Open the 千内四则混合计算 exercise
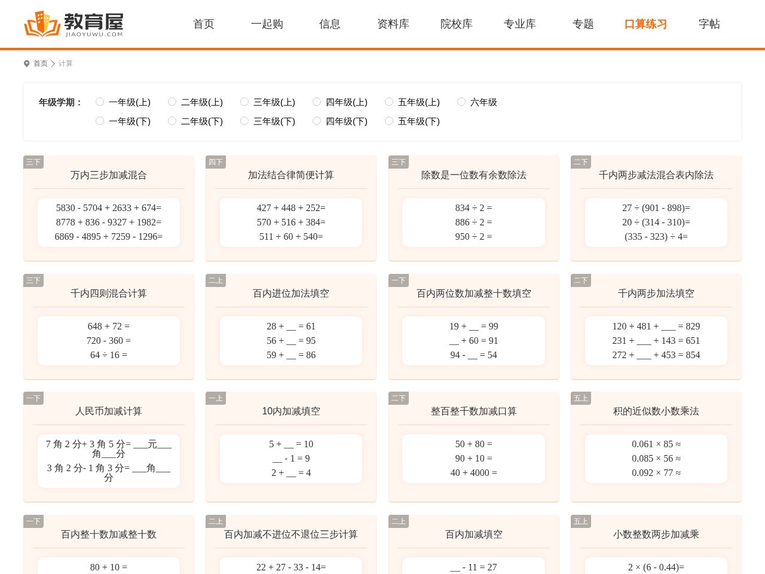Image resolution: width=765 pixels, height=574 pixels. pos(109,294)
